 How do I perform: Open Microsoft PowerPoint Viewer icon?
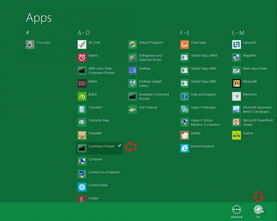[237, 122]
